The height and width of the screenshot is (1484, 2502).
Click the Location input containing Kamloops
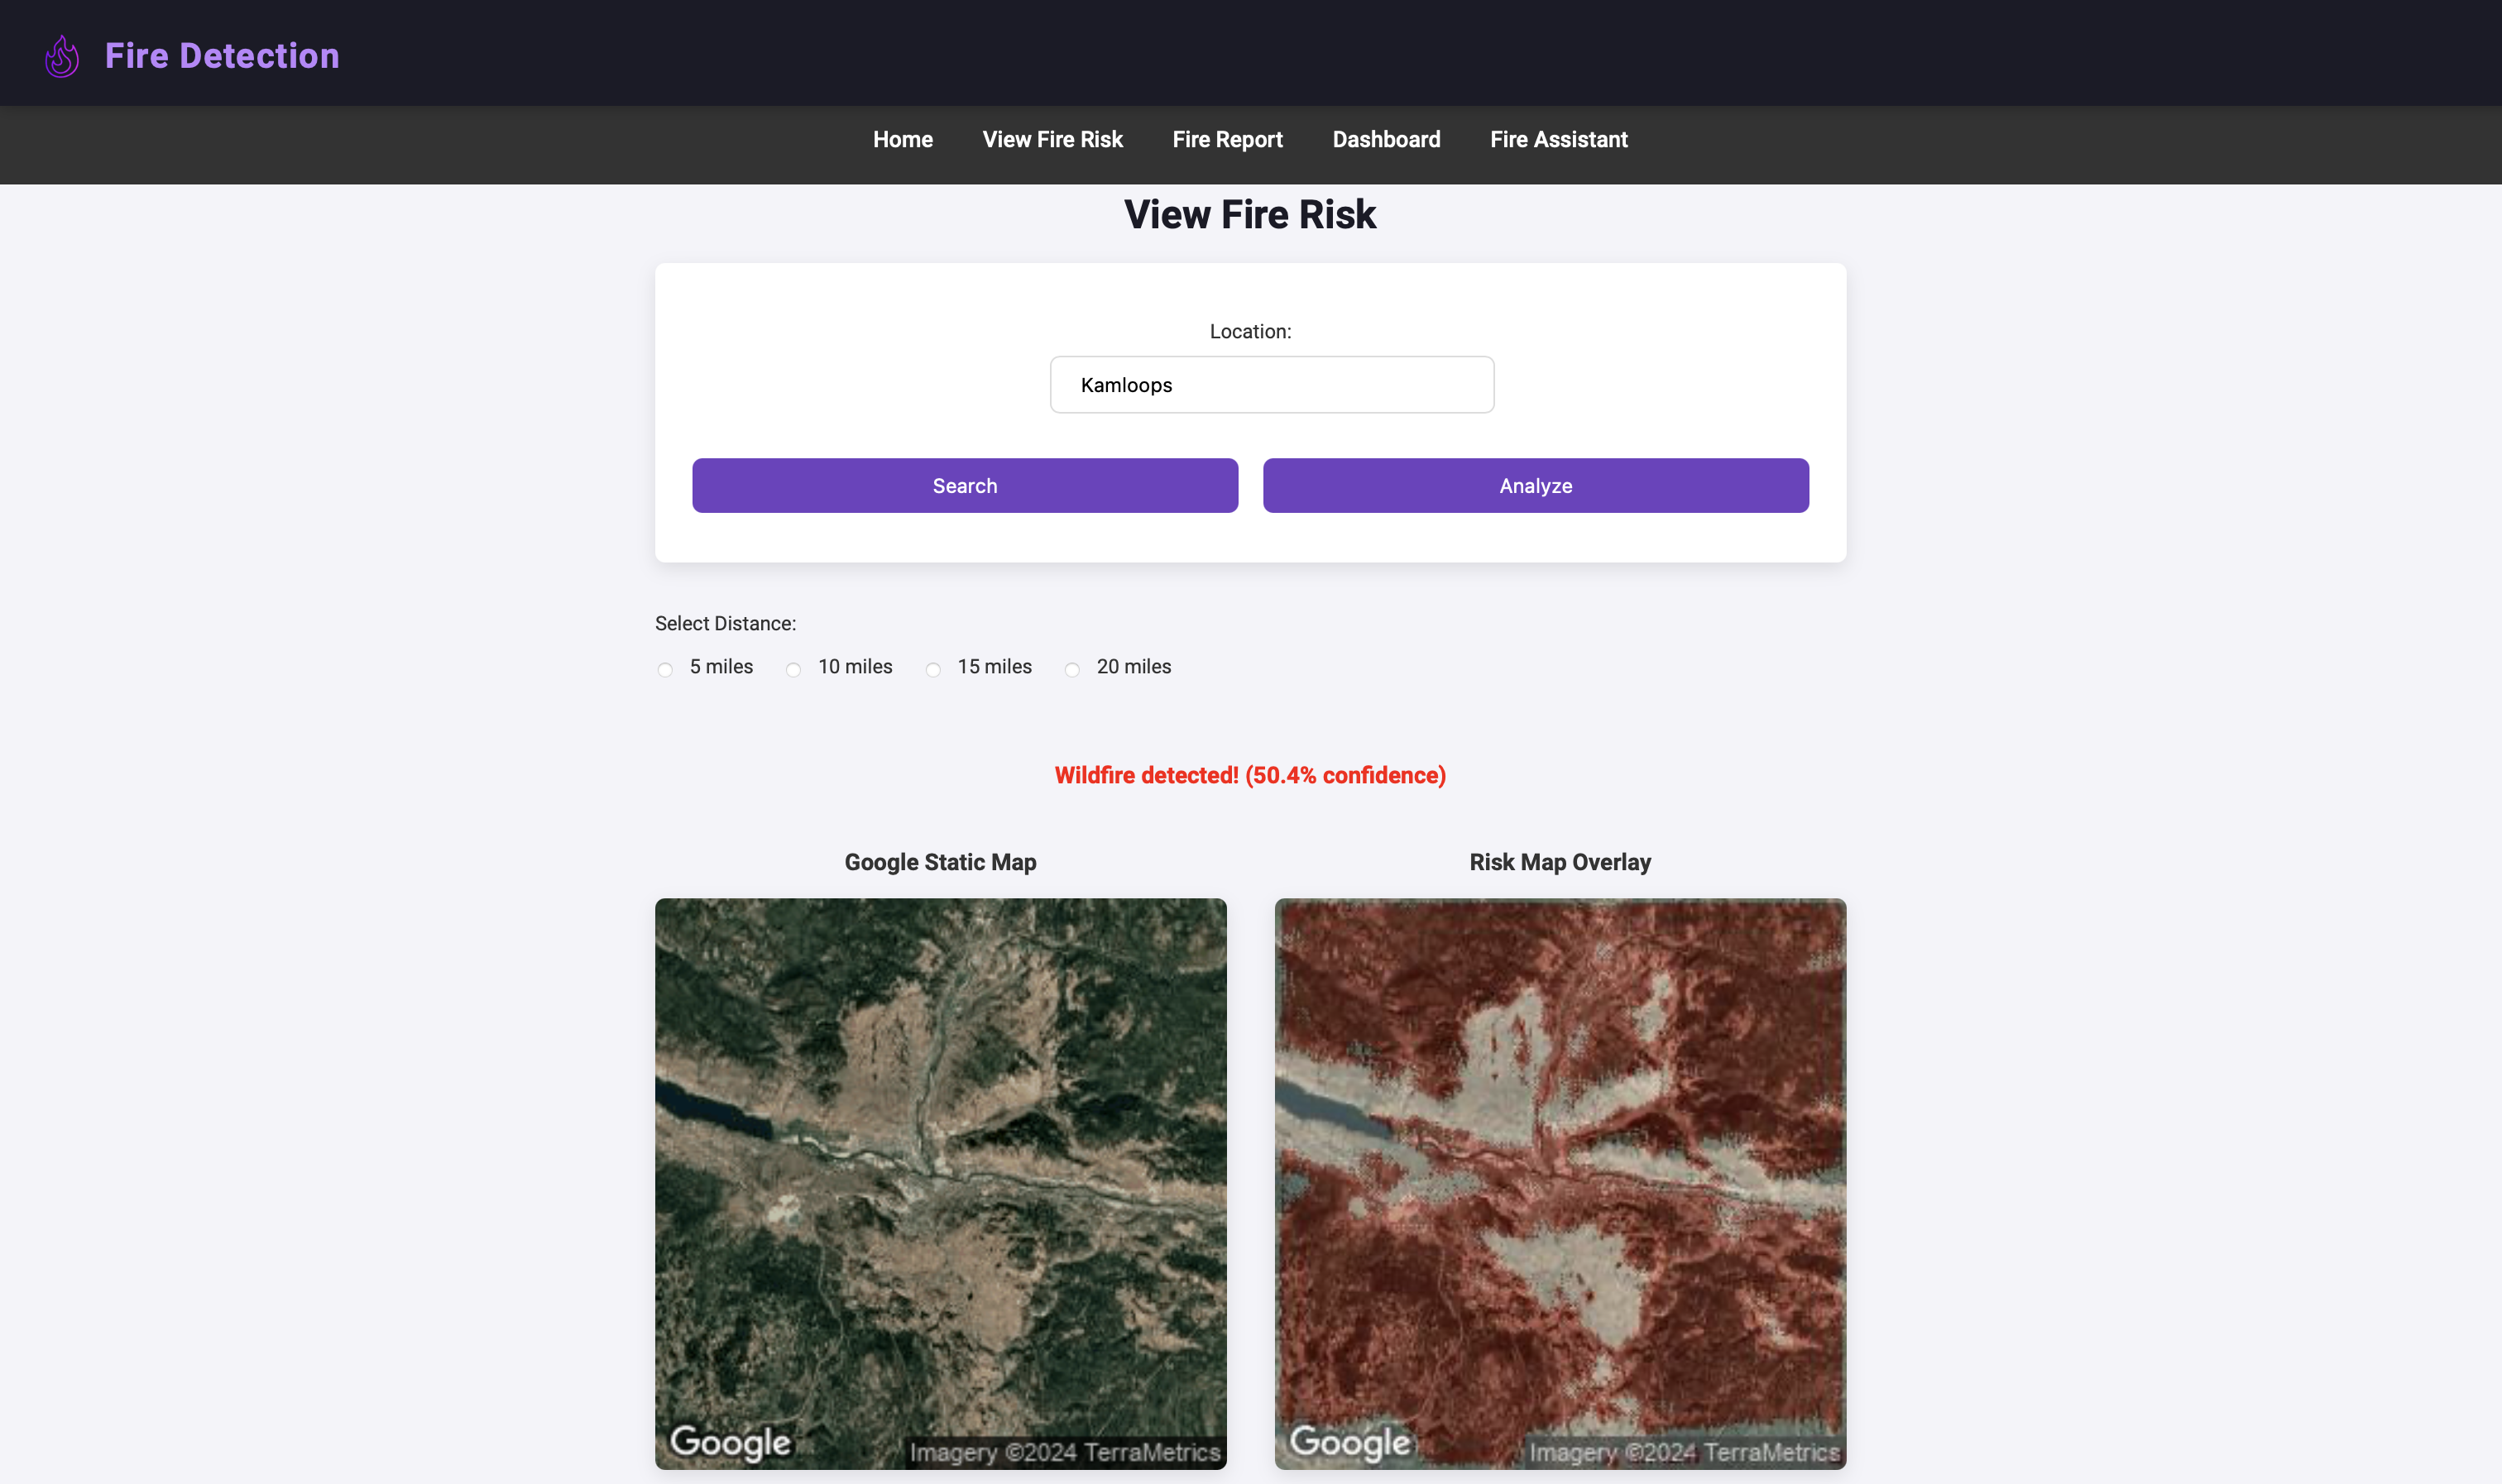(x=1271, y=385)
